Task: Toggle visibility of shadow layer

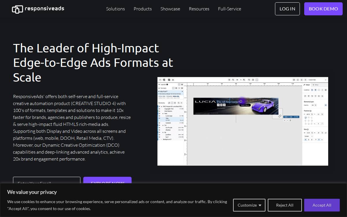Action: tap(159, 130)
